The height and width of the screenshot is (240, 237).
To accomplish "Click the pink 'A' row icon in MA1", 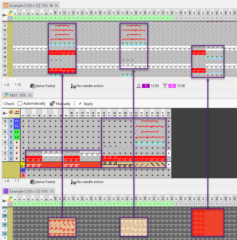I will [x=23, y=175].
